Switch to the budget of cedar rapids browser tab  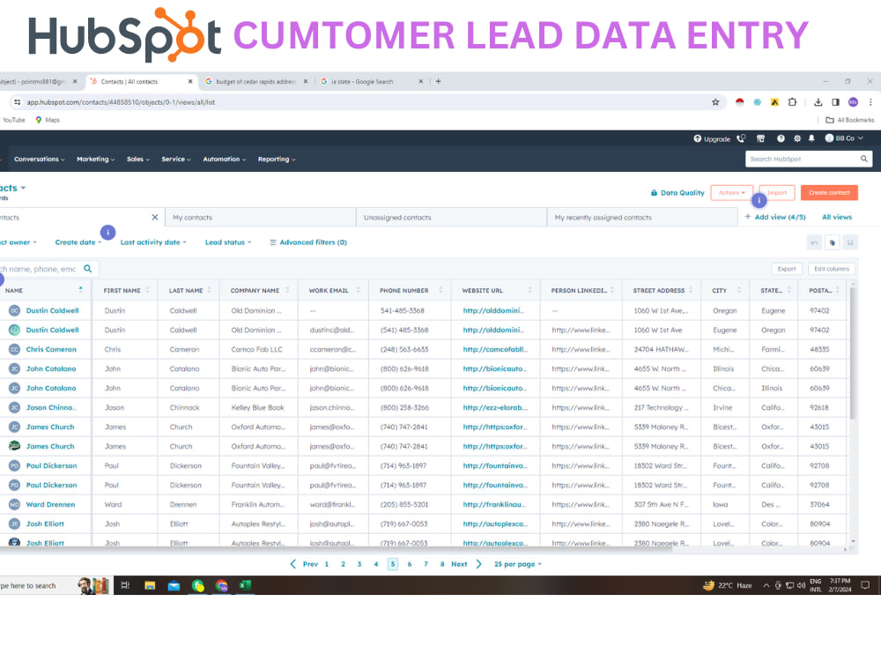point(255,81)
